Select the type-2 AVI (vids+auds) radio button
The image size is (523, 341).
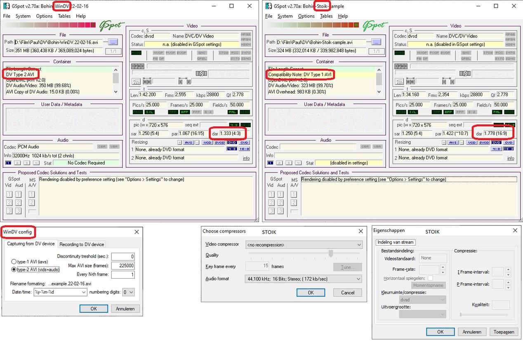[x=14, y=270]
